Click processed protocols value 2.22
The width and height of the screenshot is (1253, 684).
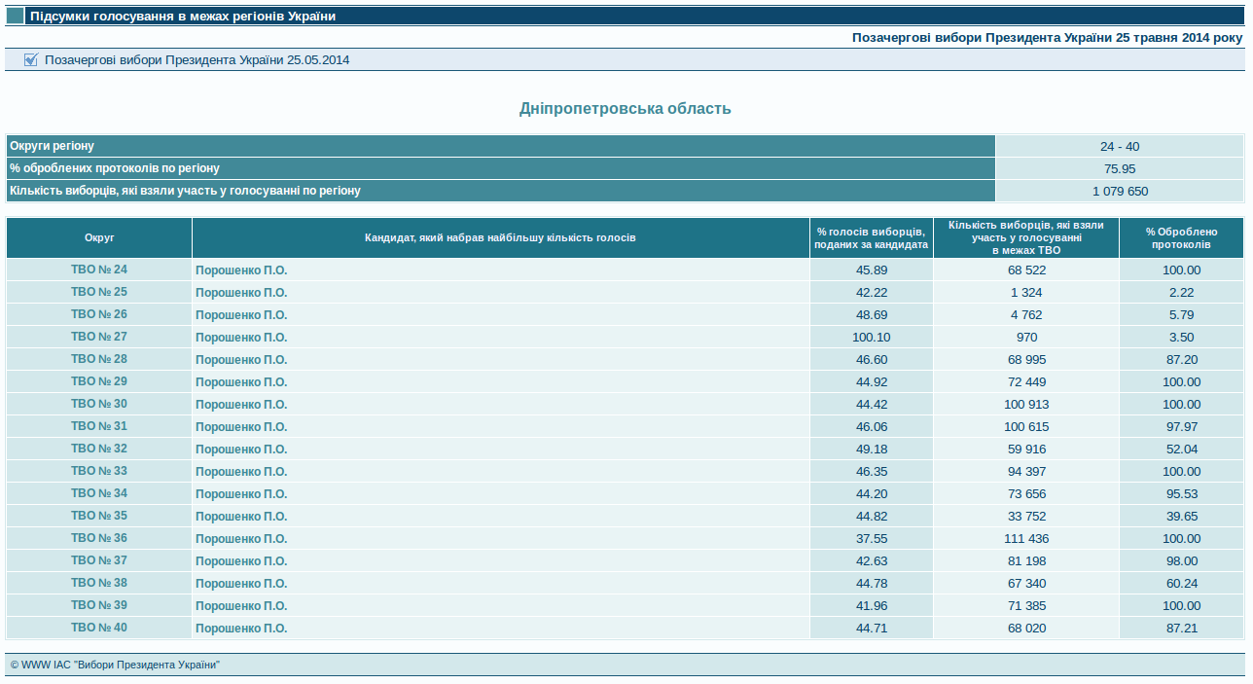[1182, 293]
